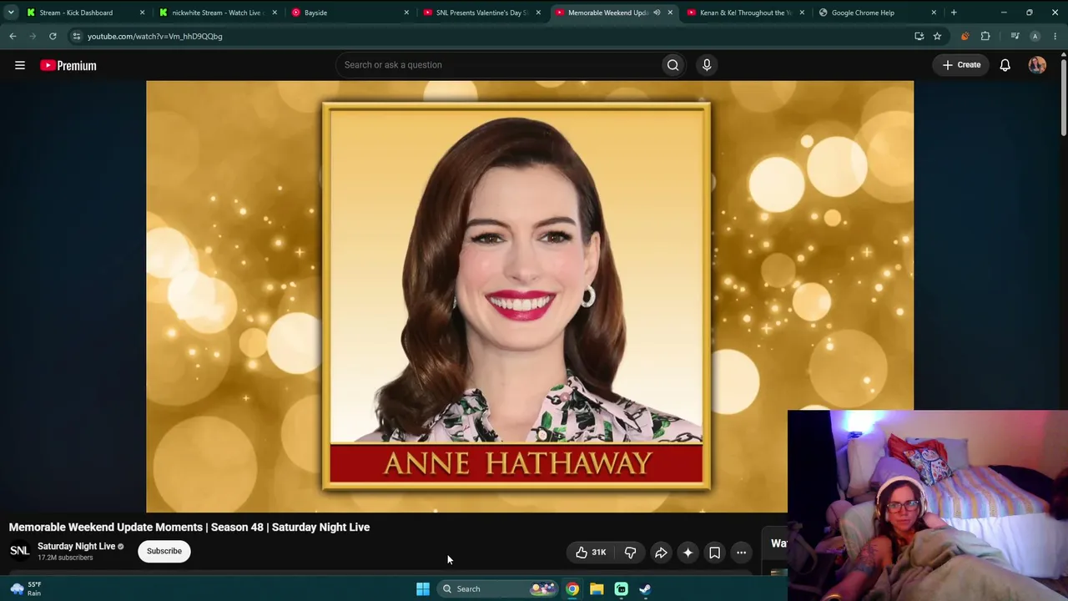Click the search magnifier button
This screenshot has height=601, width=1068.
[x=673, y=65]
